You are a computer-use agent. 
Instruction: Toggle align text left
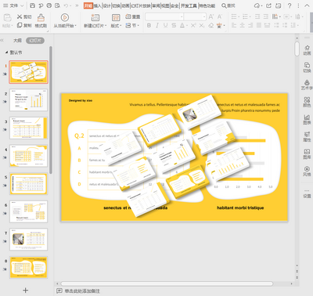click(x=234, y=25)
